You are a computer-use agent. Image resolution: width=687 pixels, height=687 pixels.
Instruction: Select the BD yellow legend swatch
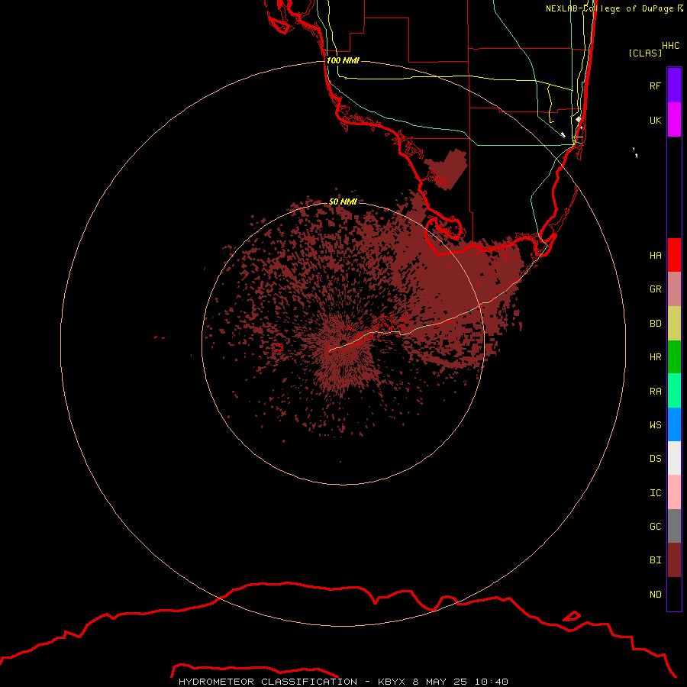point(674,324)
